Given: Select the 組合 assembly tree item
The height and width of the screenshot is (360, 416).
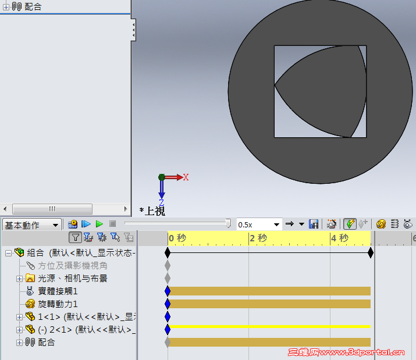Looking at the screenshot, I should 35,253.
